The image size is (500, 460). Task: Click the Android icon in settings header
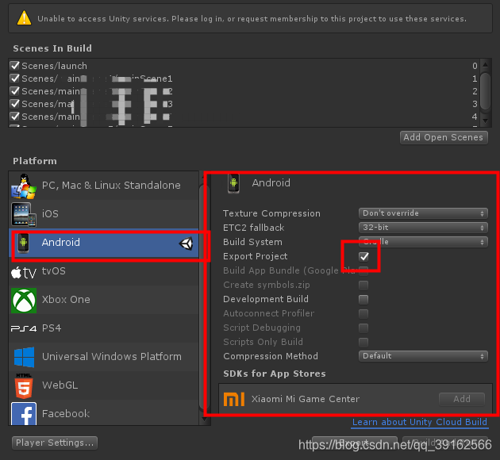point(234,184)
